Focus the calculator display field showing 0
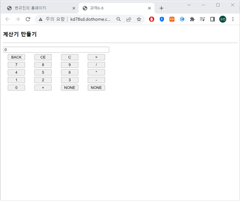The height and width of the screenshot is (203, 240). 56,49
